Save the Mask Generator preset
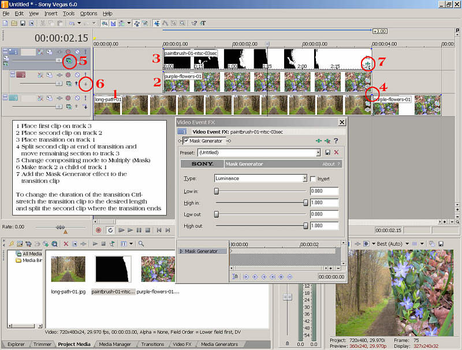Image resolution: width=462 pixels, height=350 pixels. tap(327, 152)
